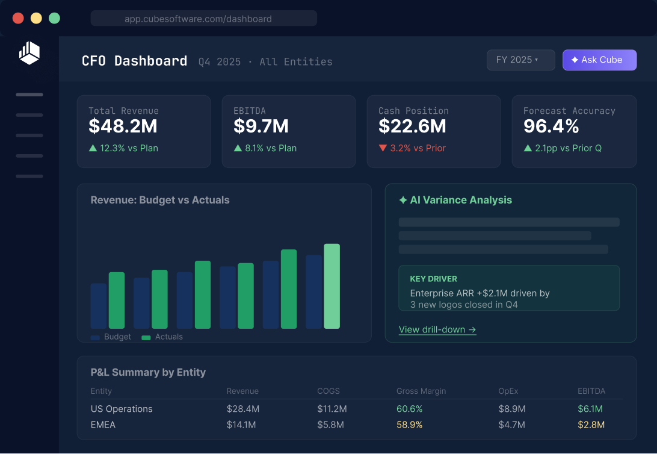Click the sparkle icon beside AI Variance Analysis
The image size is (657, 454).
point(403,200)
